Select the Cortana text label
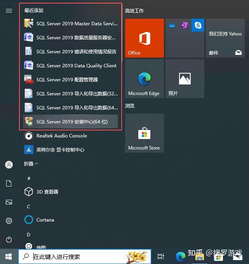The width and height of the screenshot is (249, 264). (x=45, y=220)
